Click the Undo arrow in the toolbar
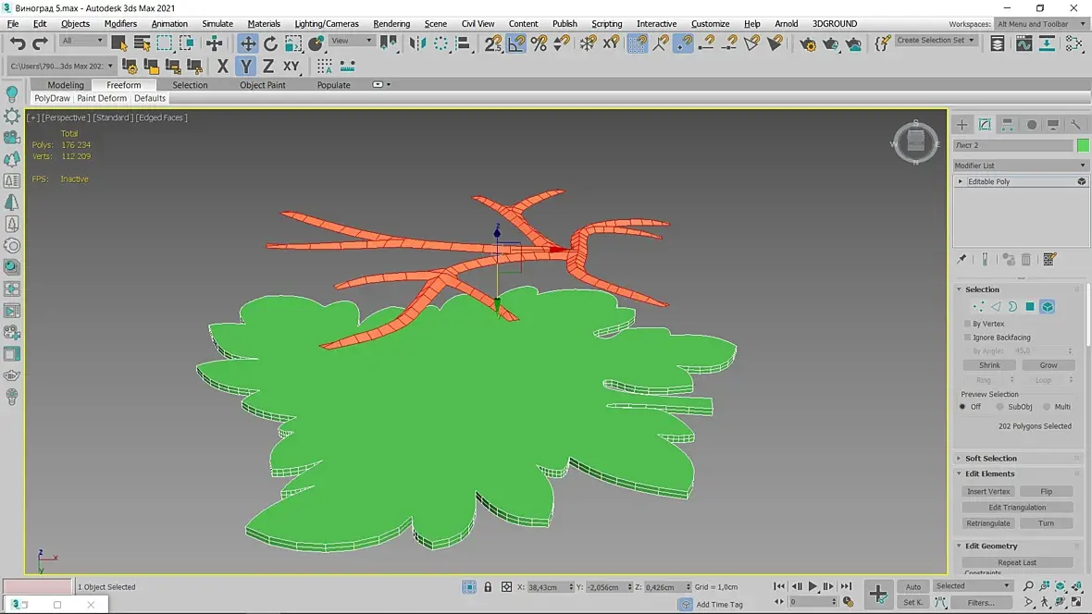This screenshot has width=1092, height=614. 18,43
